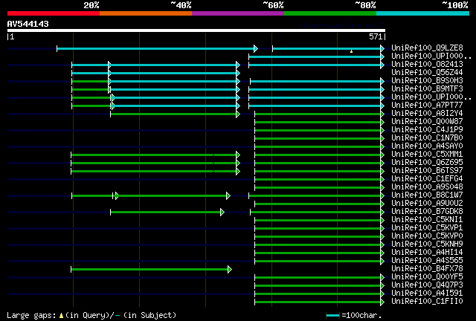Select the red 20% identity legend segment

click(54, 13)
